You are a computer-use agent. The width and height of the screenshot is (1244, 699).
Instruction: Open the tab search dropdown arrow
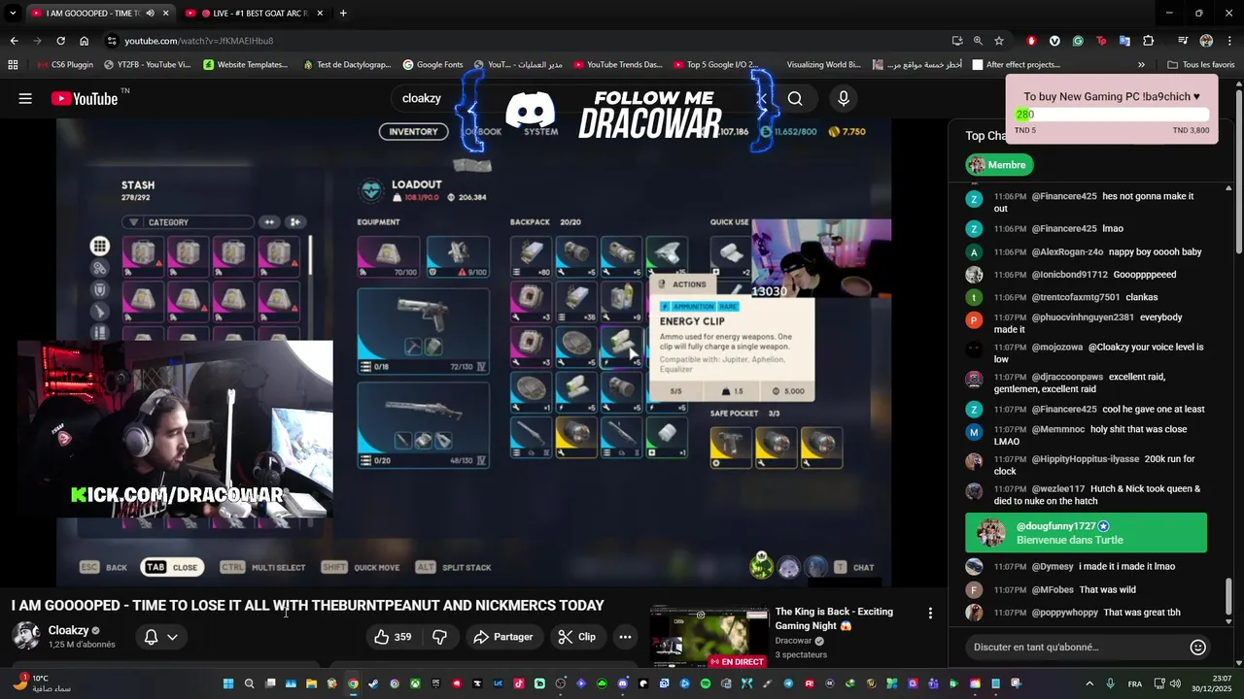[x=13, y=14]
